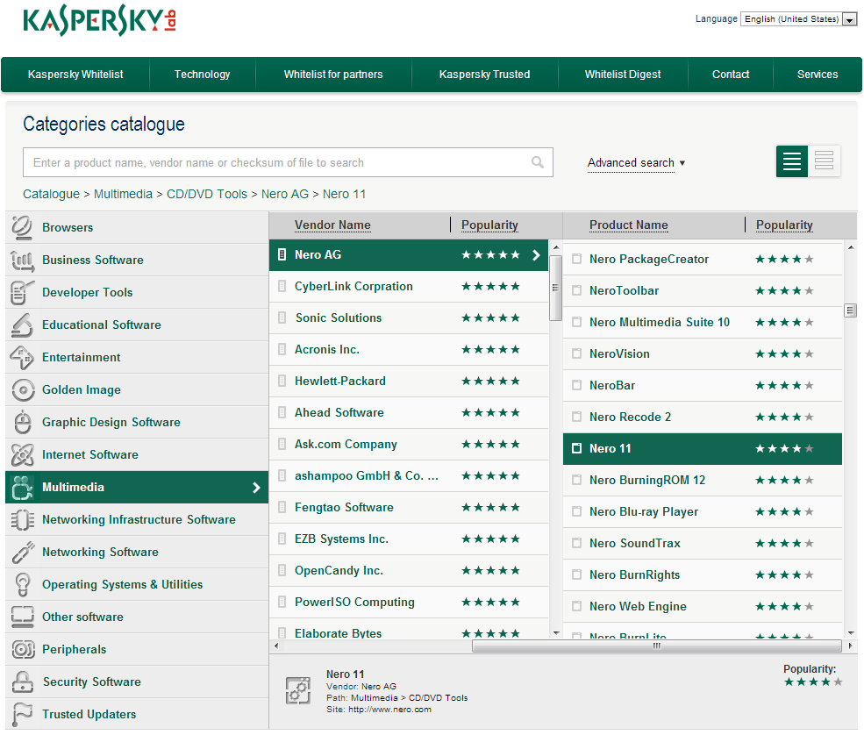Click vendor list scroll down arrow
This screenshot has width=864, height=735.
tap(556, 633)
